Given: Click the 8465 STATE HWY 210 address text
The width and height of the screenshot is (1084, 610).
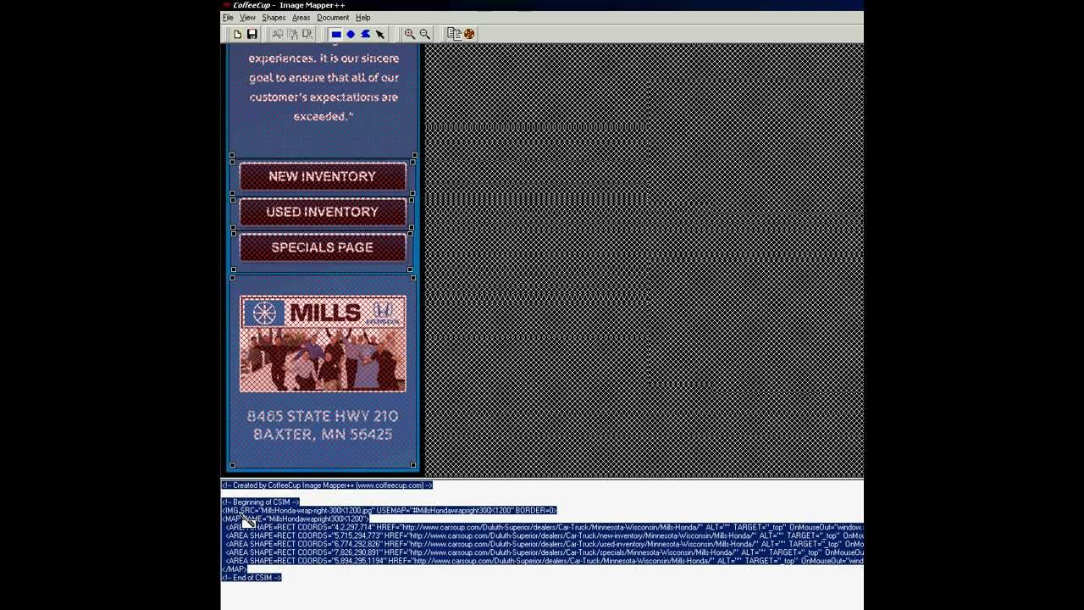Looking at the screenshot, I should tap(323, 416).
